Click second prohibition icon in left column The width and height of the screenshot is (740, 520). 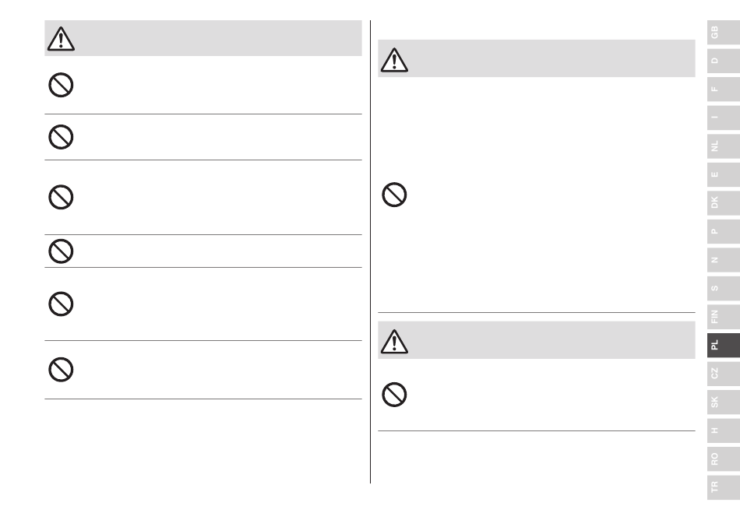(61, 137)
